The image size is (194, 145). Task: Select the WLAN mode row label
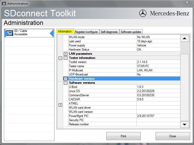77,37
